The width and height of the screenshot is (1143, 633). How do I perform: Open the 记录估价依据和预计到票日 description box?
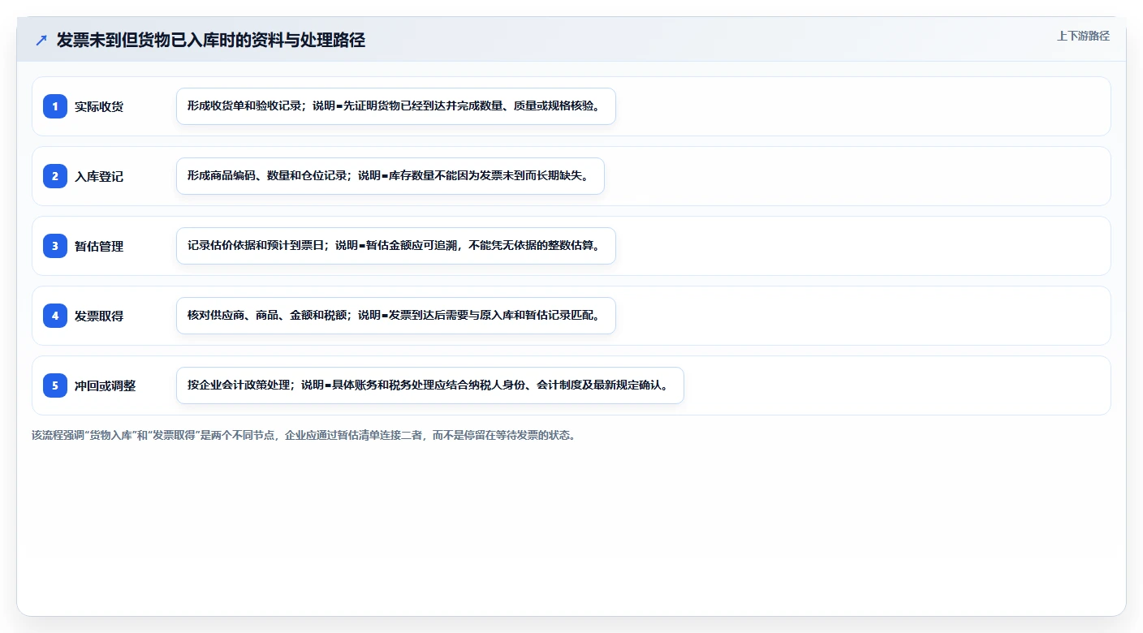point(396,246)
